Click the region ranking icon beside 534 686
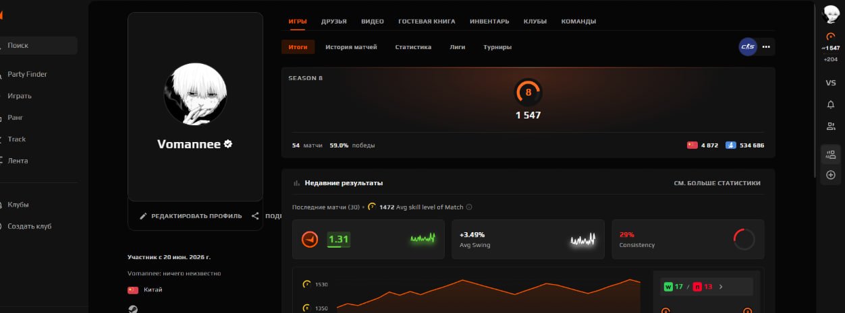The image size is (845, 313). (731, 145)
